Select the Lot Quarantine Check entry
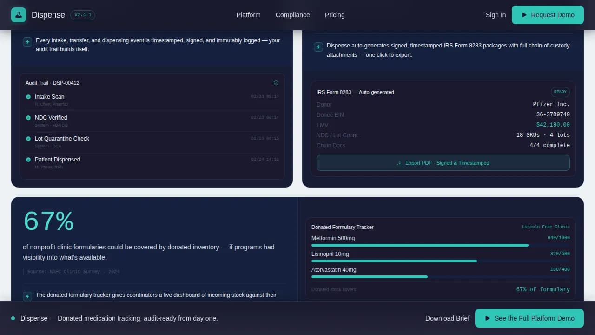This screenshot has width=595, height=335. click(152, 142)
